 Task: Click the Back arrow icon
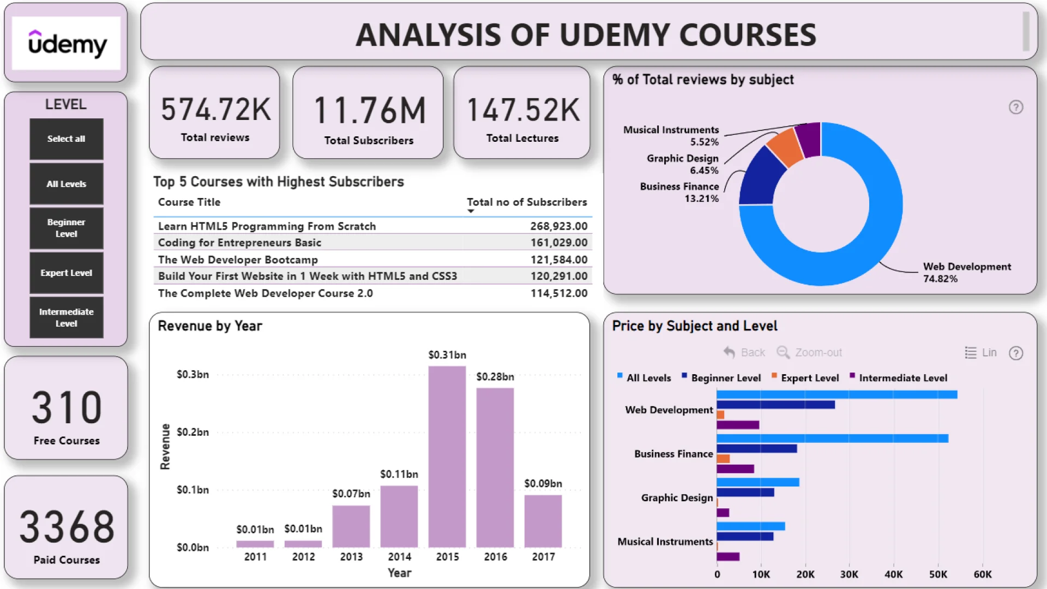click(x=729, y=352)
